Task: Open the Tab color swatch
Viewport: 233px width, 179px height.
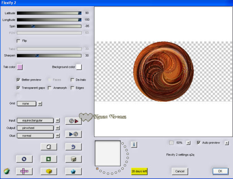Action: point(20,67)
